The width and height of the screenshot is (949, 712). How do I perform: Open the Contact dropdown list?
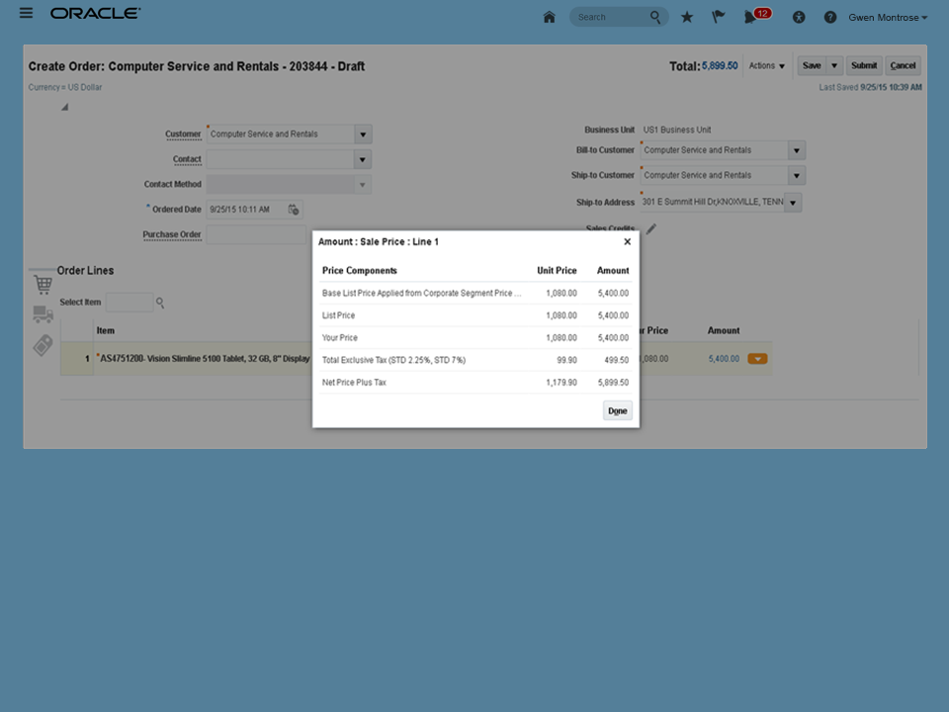[x=363, y=160]
